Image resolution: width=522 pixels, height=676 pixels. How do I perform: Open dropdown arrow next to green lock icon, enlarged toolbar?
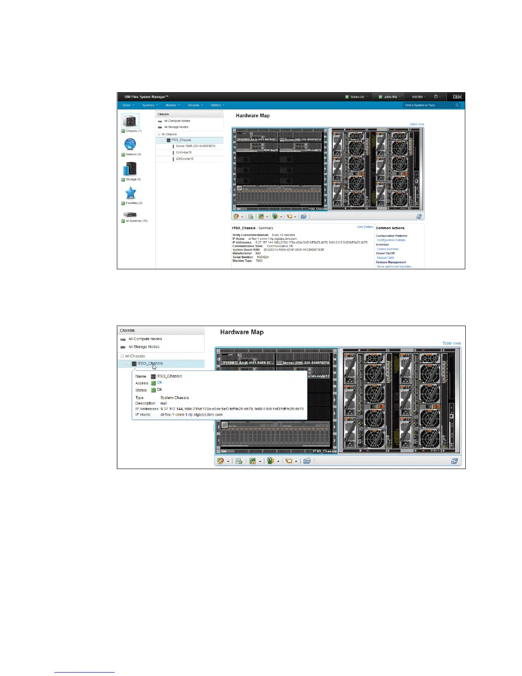point(260,461)
